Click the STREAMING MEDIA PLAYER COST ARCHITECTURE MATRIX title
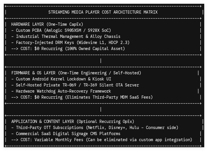Screen dimensions: 208x151 103,12
